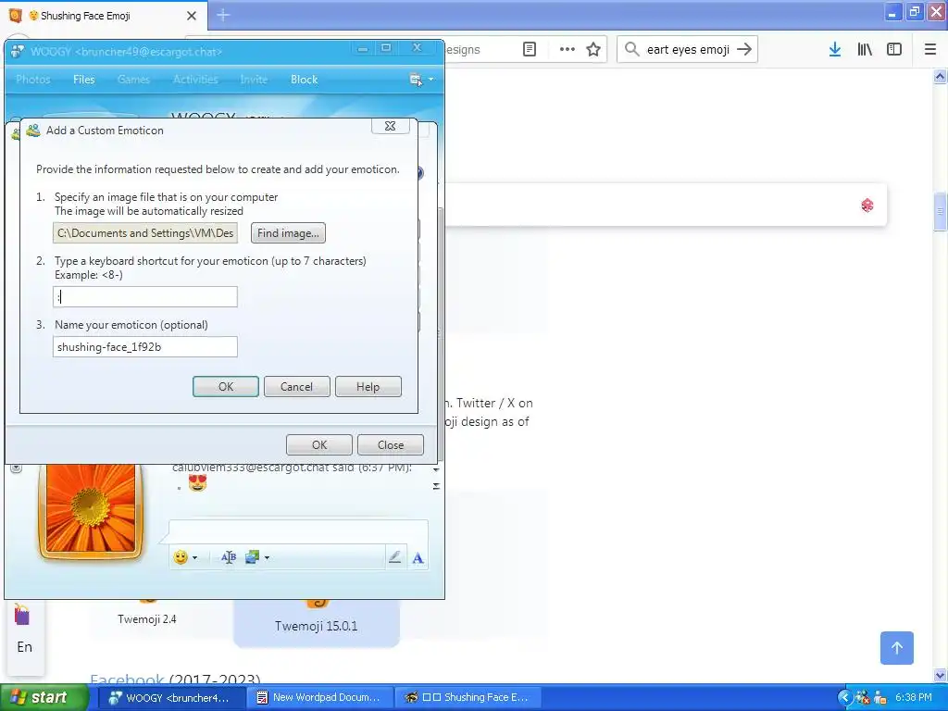Open page actions three-dots menu
This screenshot has width=948, height=711.
coord(568,49)
